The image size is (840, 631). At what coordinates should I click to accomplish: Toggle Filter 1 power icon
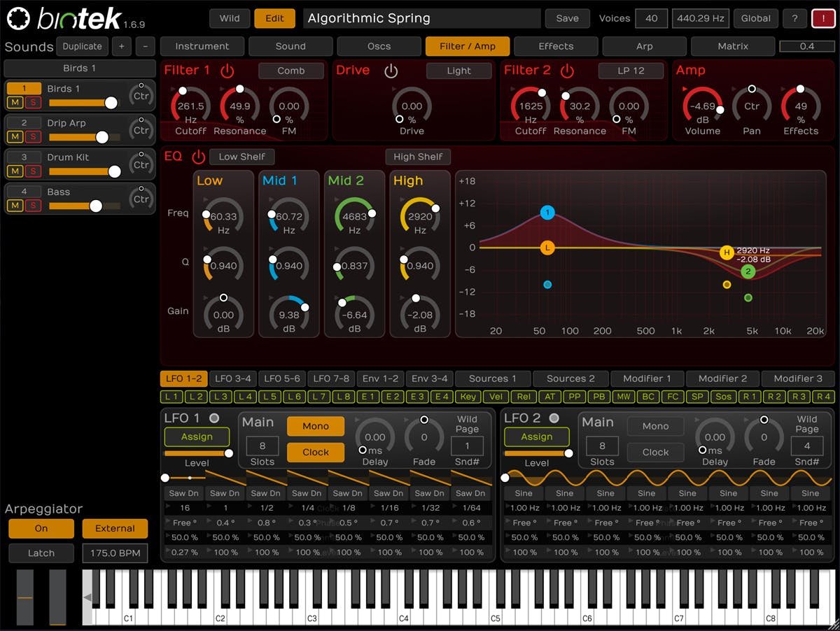227,71
